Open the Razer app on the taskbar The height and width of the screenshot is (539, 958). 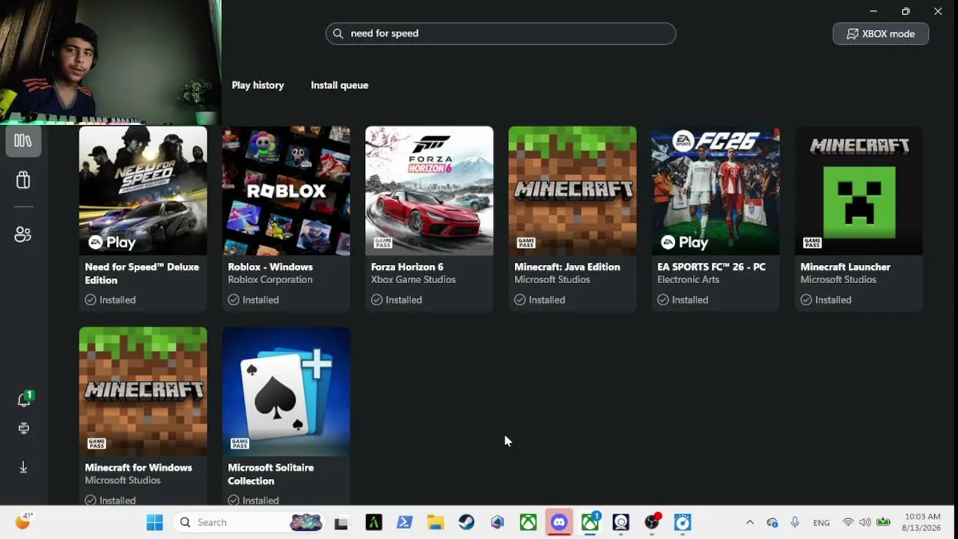tap(373, 523)
